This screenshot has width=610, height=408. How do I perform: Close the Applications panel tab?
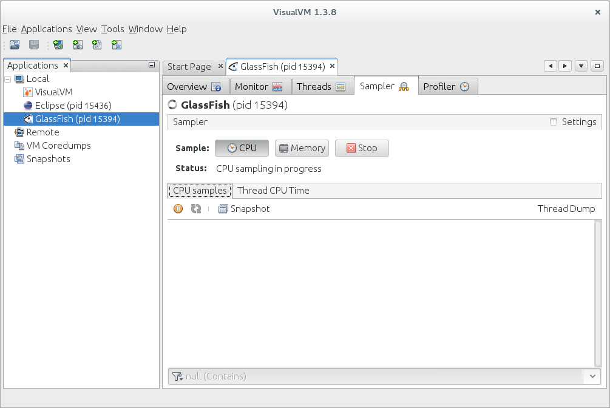[66, 66]
